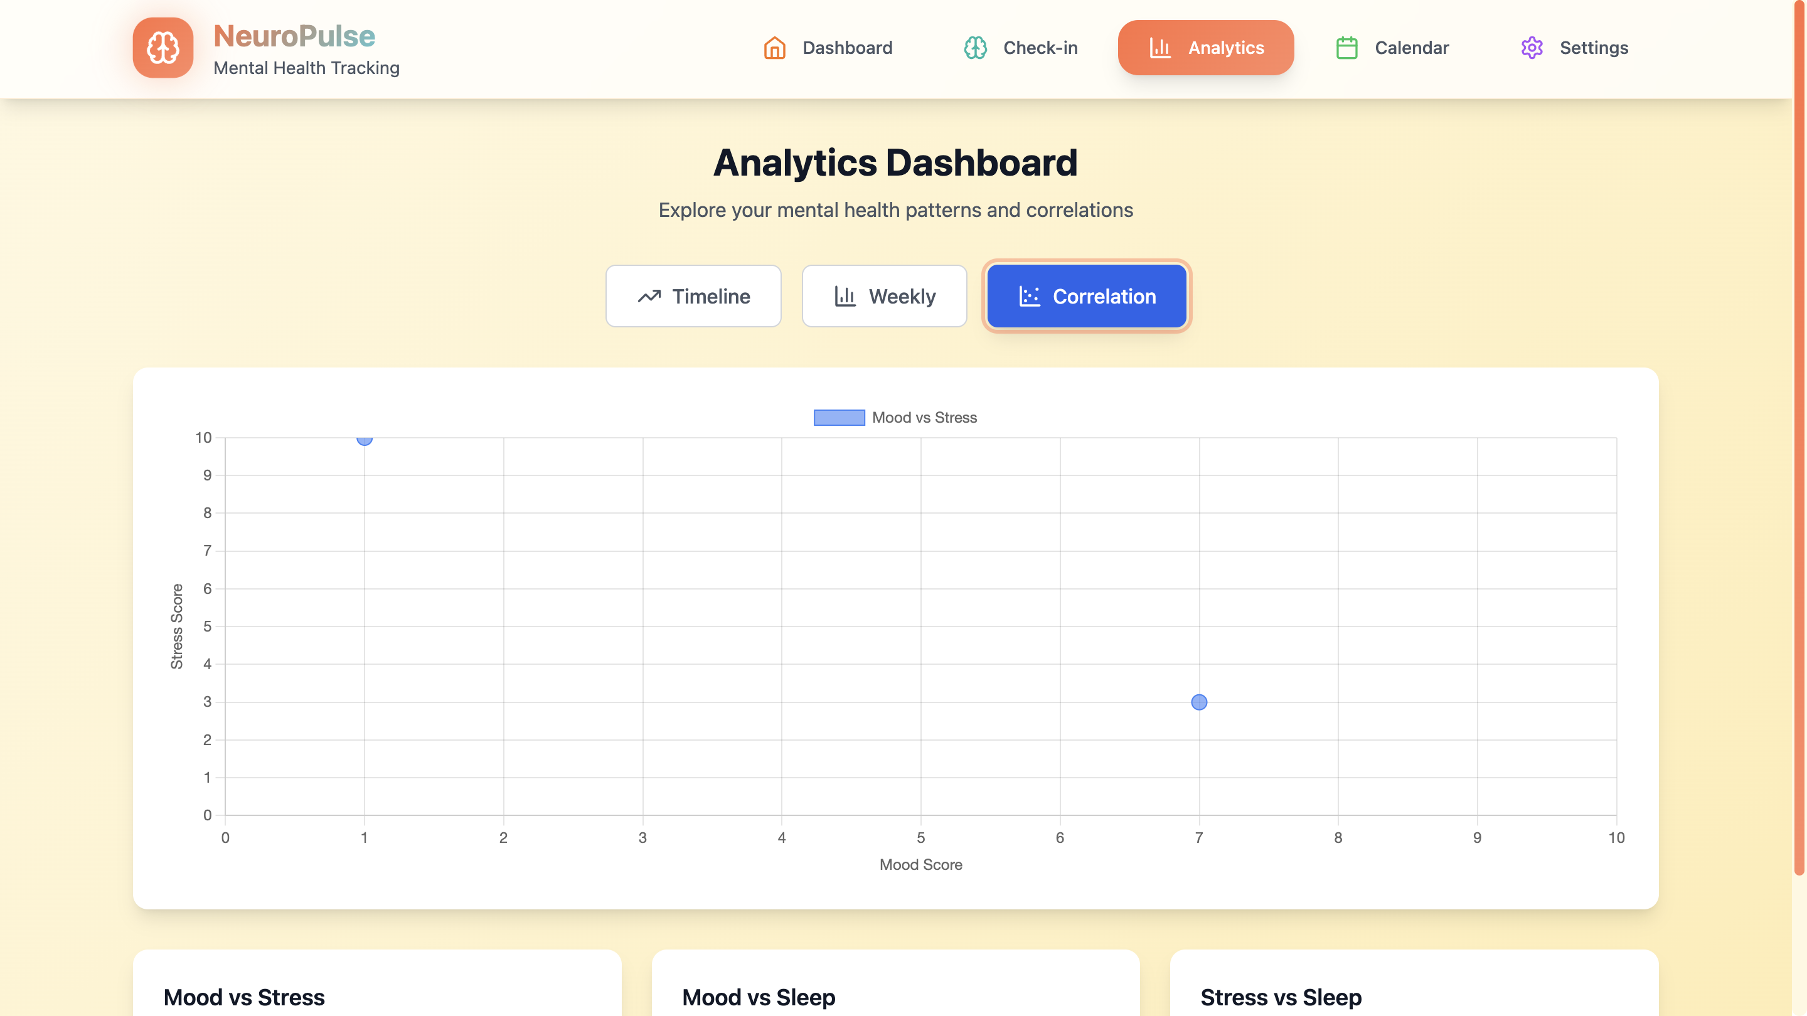1807x1016 pixels.
Task: Open the Dashboard nav item
Action: 828,48
